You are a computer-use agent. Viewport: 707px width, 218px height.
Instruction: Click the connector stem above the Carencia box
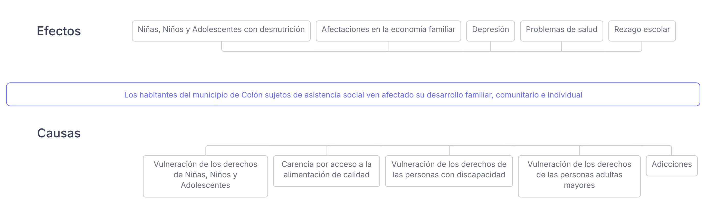tap(327, 151)
